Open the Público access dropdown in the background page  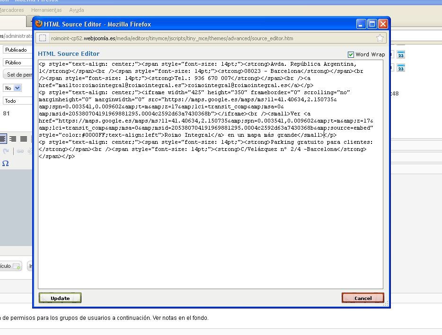(x=18, y=62)
